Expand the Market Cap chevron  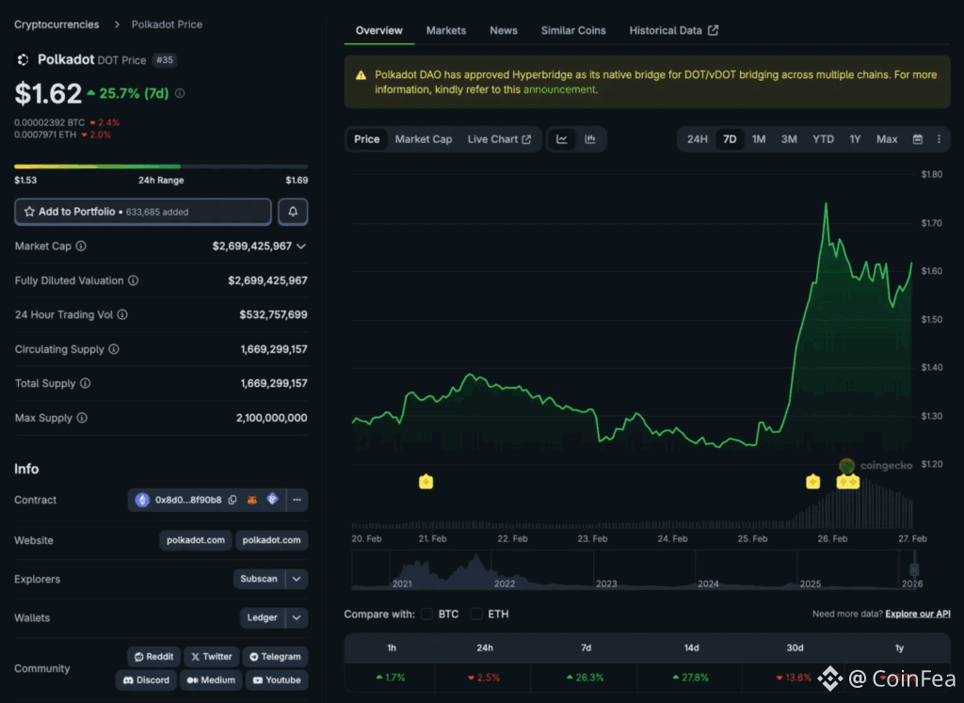pos(301,247)
